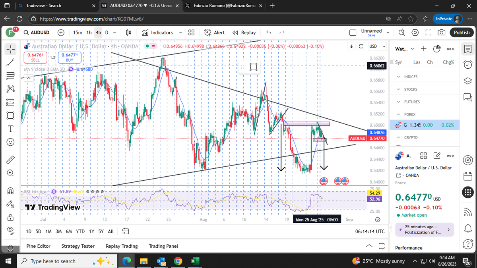The width and height of the screenshot is (477, 268).
Task: Select the crosshair cursor tool
Action: pos(11,49)
